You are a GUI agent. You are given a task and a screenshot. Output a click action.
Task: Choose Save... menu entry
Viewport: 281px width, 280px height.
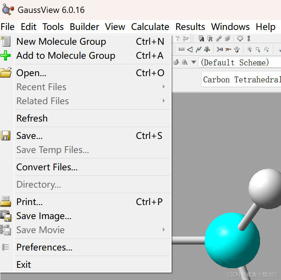[x=92, y=136]
